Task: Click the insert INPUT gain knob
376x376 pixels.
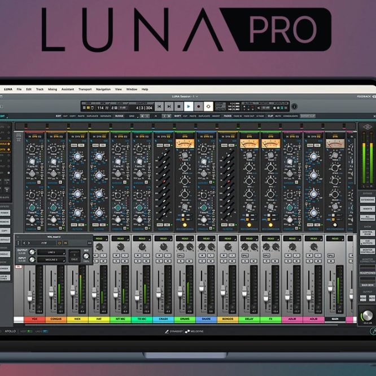Action: [x=32, y=260]
